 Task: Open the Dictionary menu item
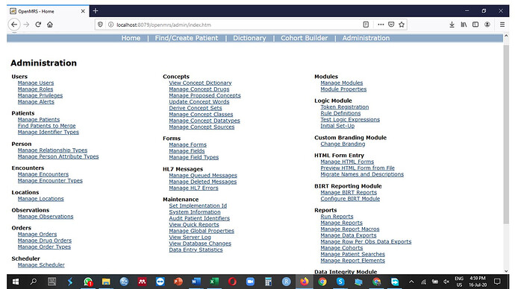[x=249, y=38]
